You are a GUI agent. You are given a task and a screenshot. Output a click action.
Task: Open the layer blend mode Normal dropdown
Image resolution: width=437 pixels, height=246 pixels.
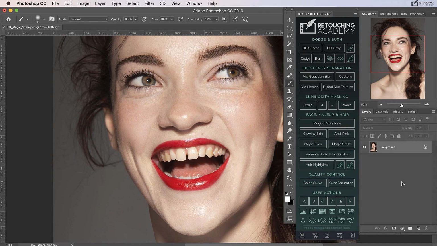point(381,128)
